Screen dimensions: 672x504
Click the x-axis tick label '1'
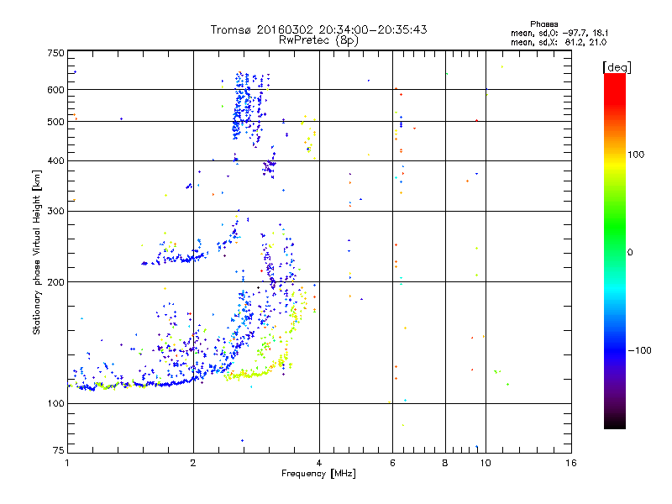tap(67, 463)
